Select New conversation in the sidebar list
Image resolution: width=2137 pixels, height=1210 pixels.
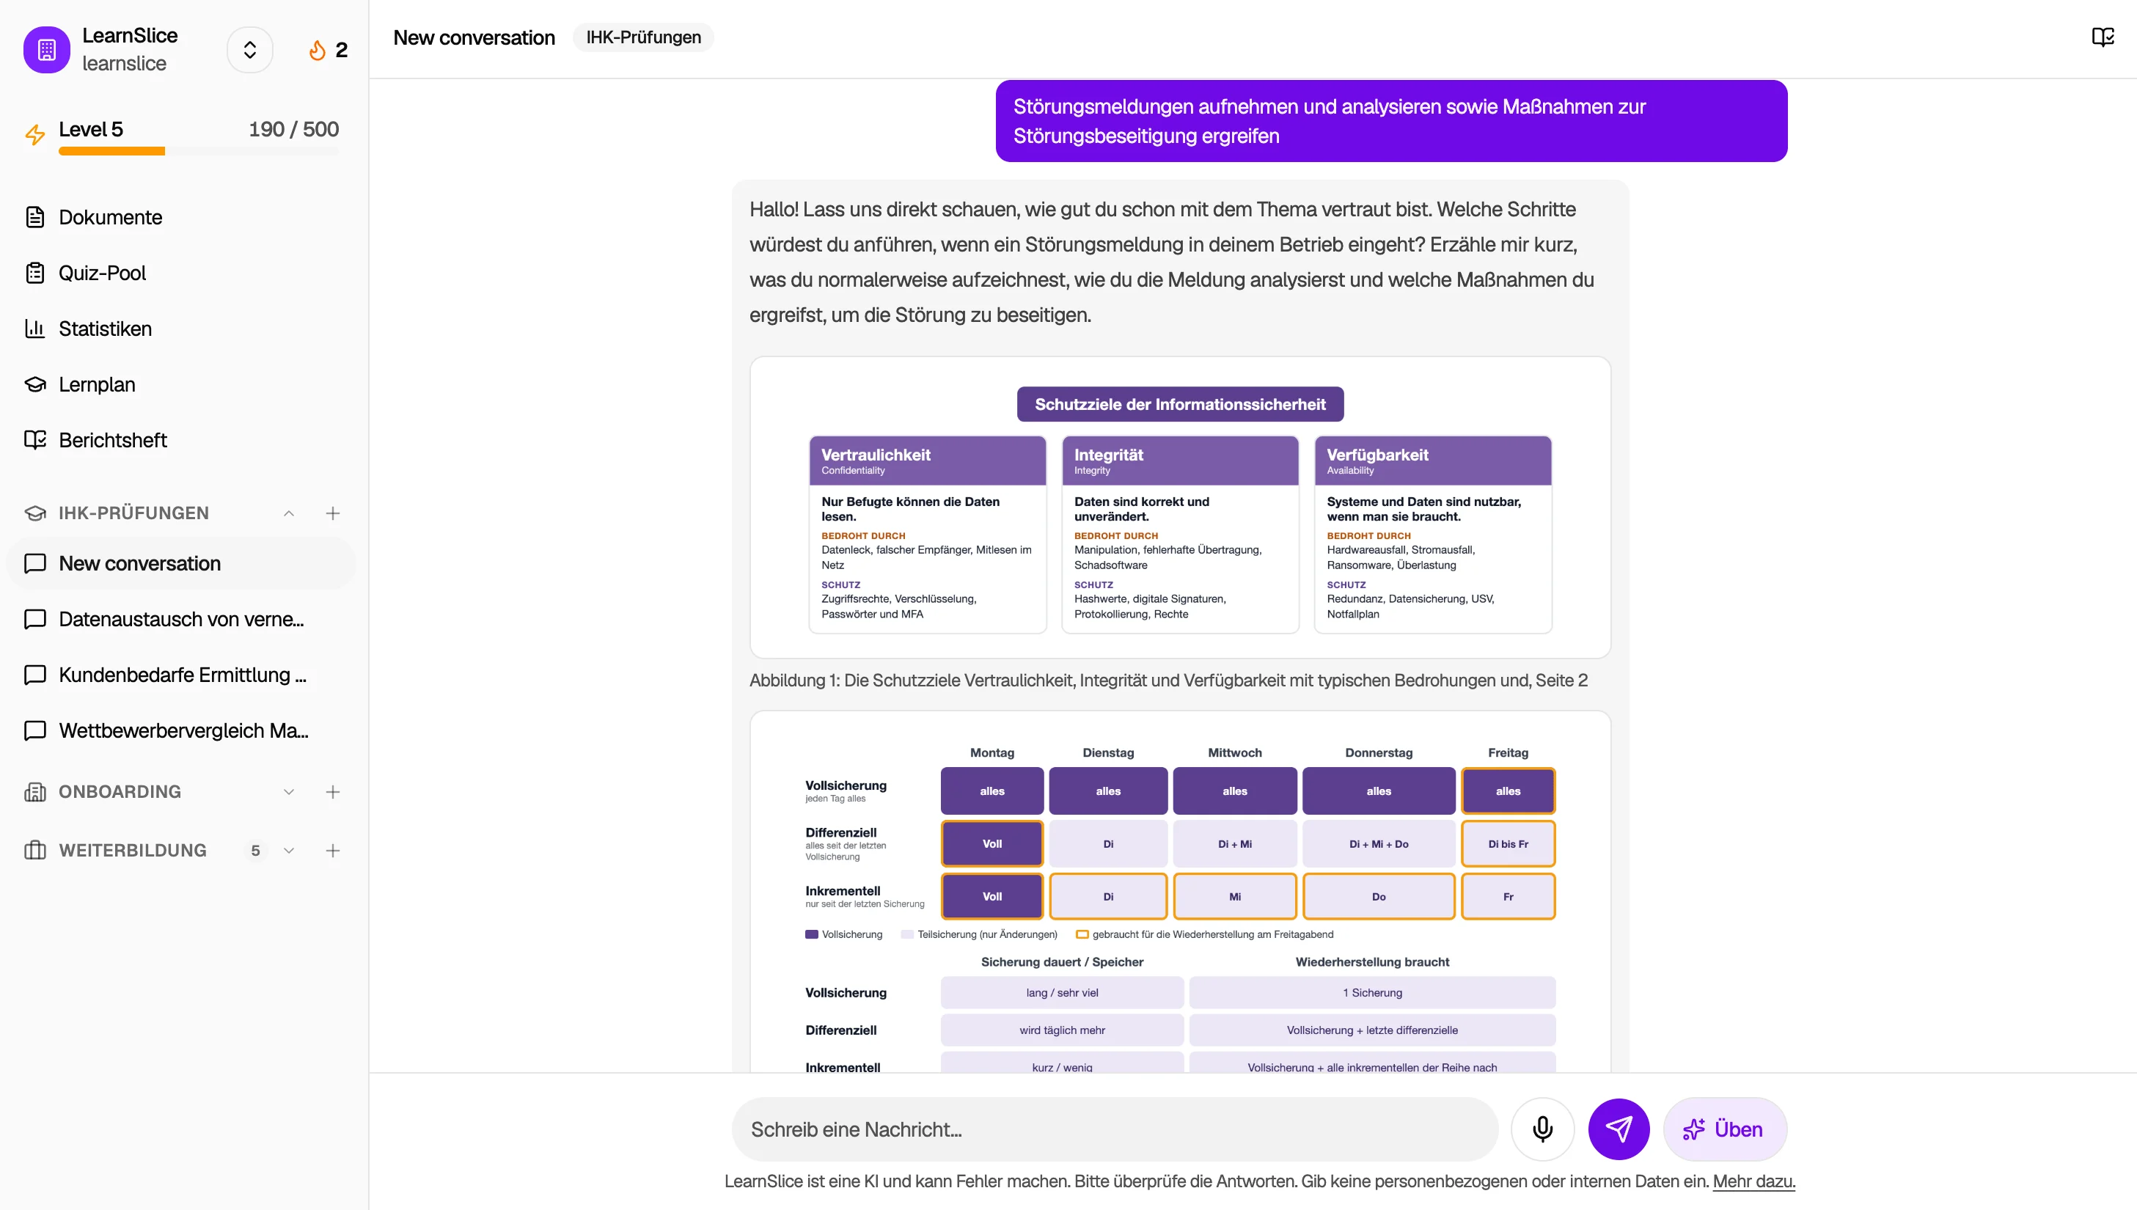click(x=181, y=563)
